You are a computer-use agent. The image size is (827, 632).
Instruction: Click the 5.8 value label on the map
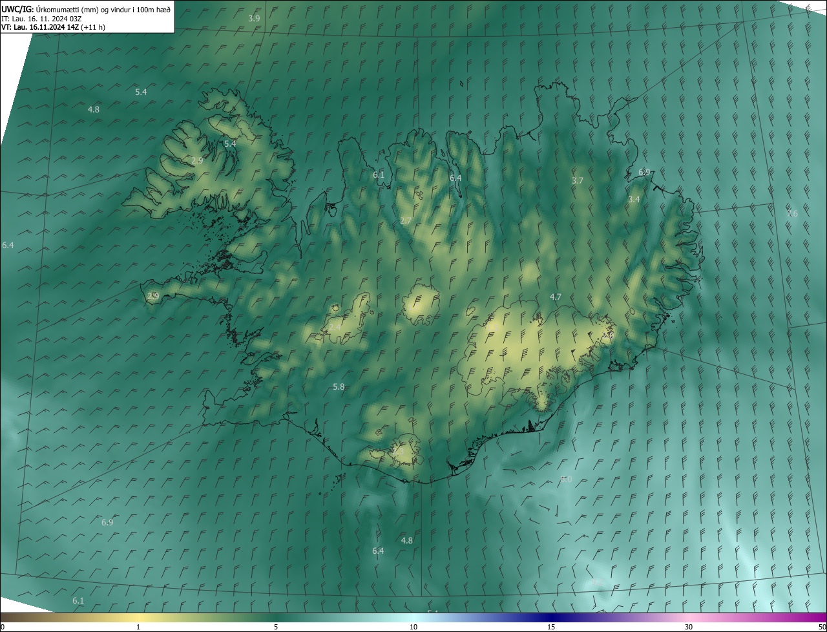339,386
